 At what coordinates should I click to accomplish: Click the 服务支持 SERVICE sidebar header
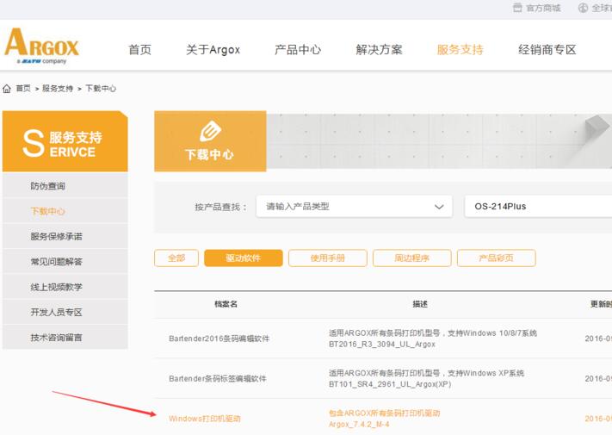65,141
